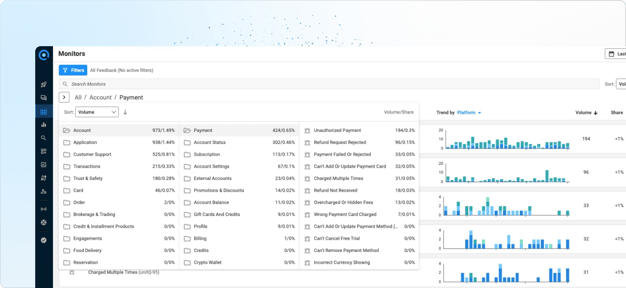Open the help lifebuoy sidebar icon
Viewport: 626px width, 288px height.
point(44,222)
